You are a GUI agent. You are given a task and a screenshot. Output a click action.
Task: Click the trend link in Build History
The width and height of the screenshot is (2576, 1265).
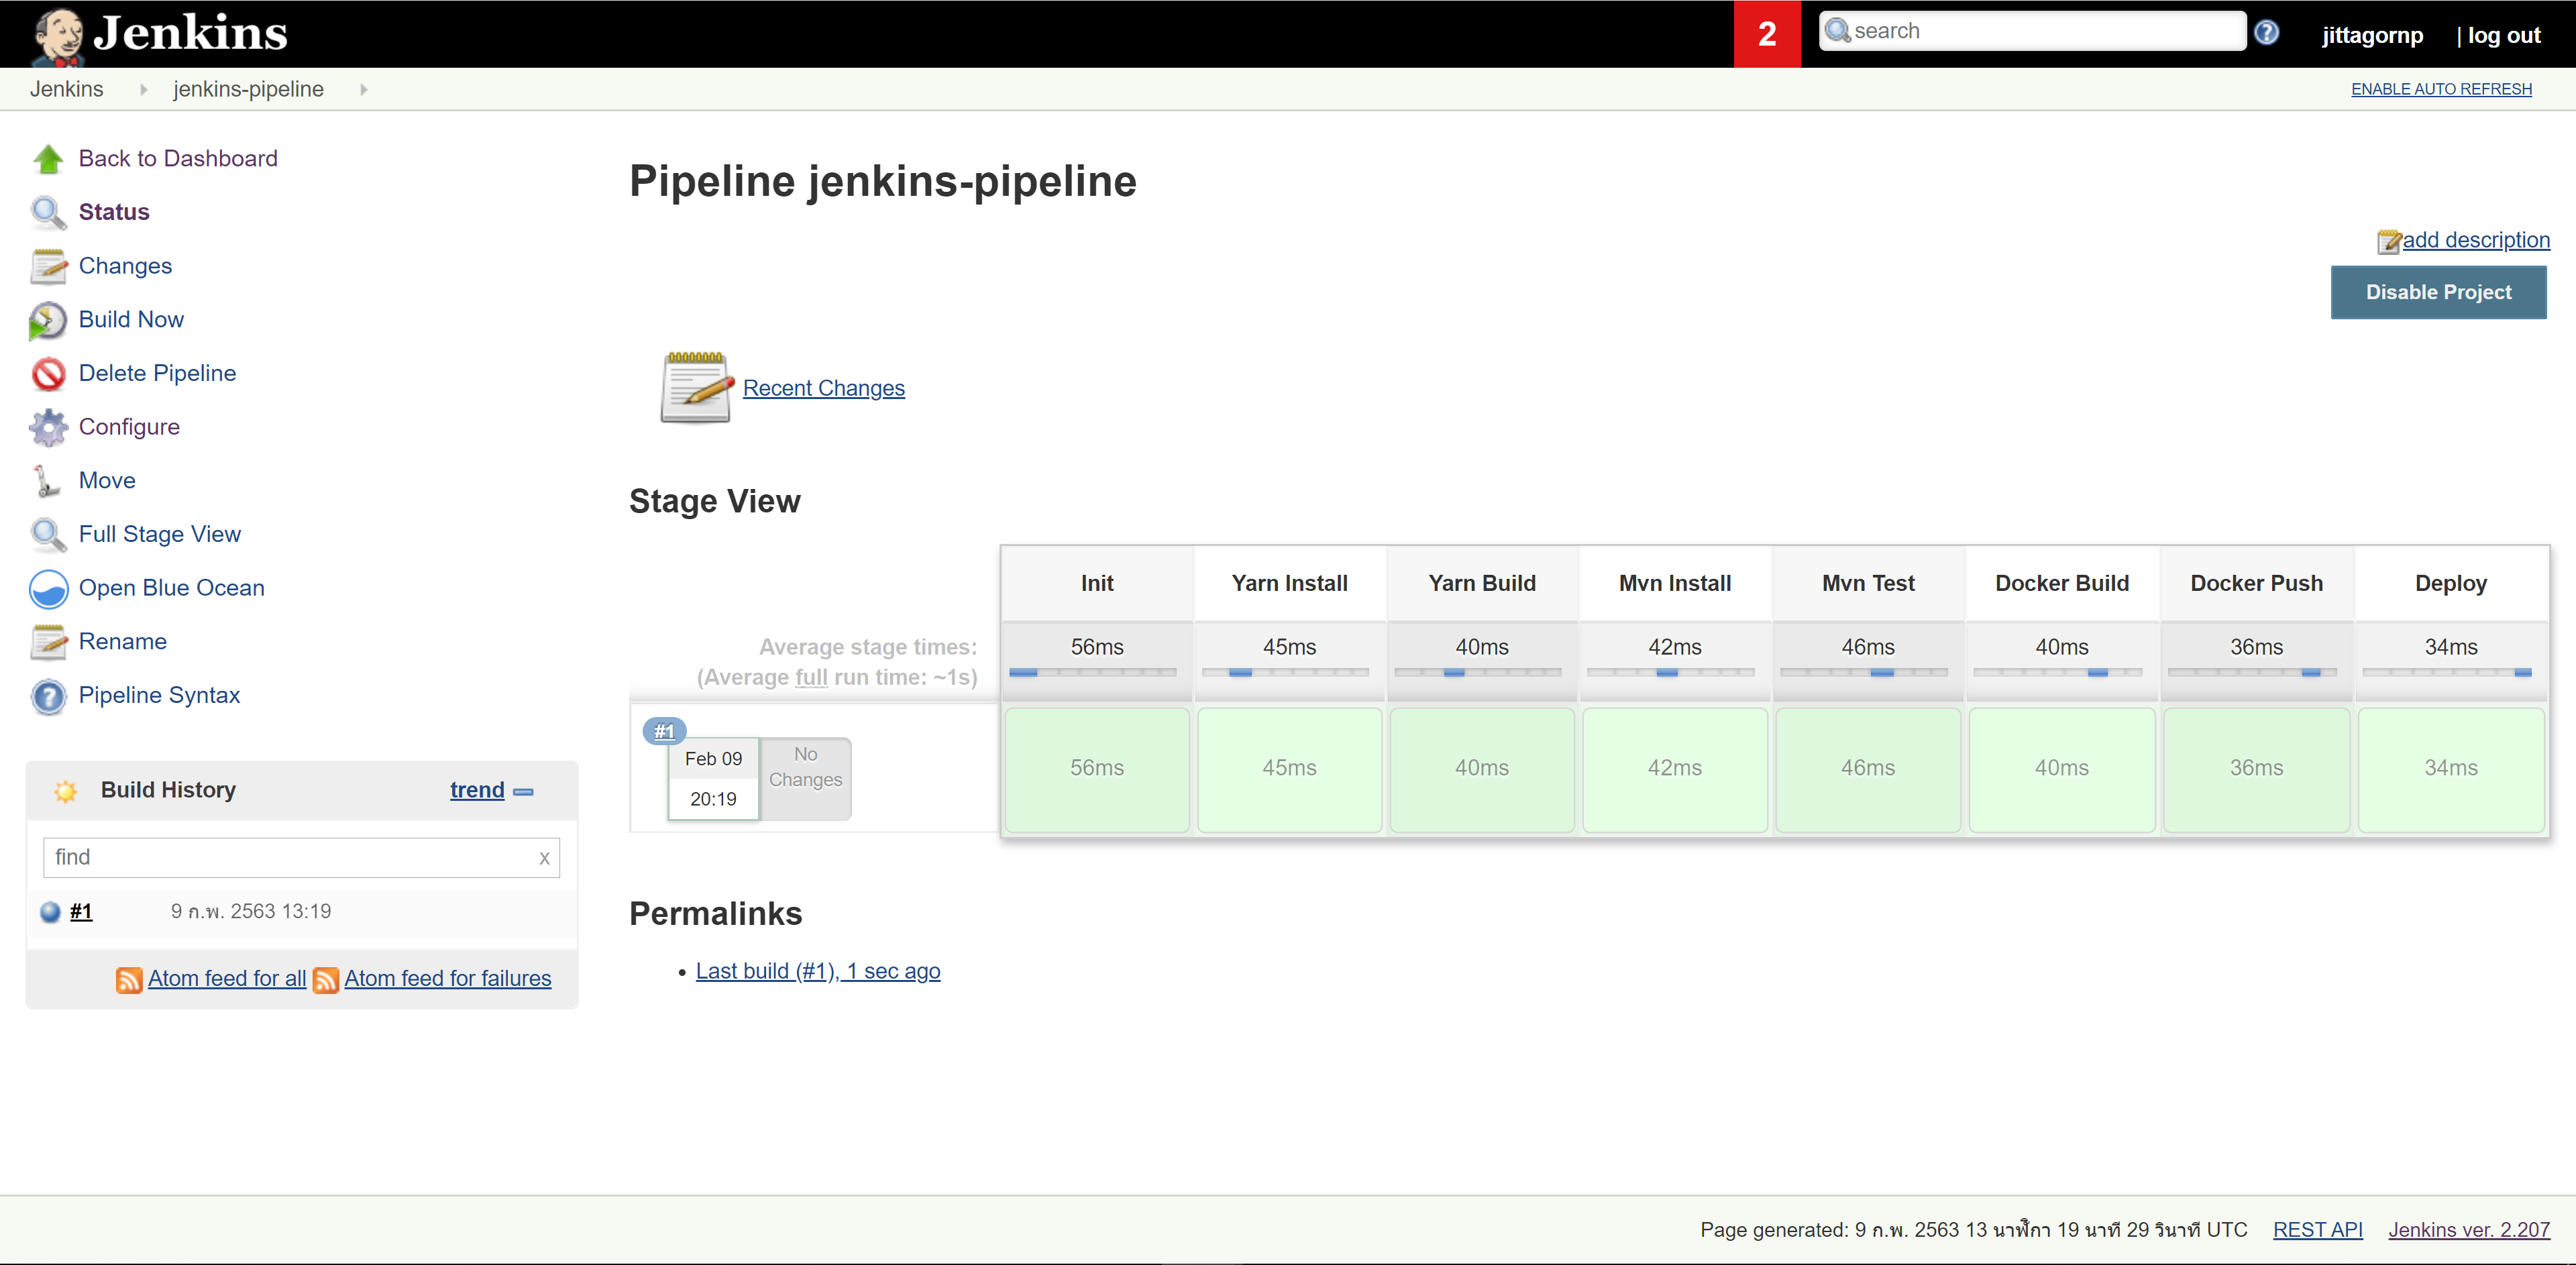(477, 790)
